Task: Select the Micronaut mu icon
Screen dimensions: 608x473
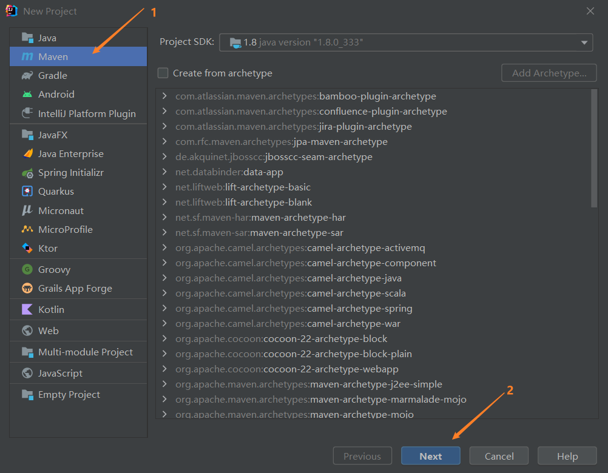Action: click(27, 210)
